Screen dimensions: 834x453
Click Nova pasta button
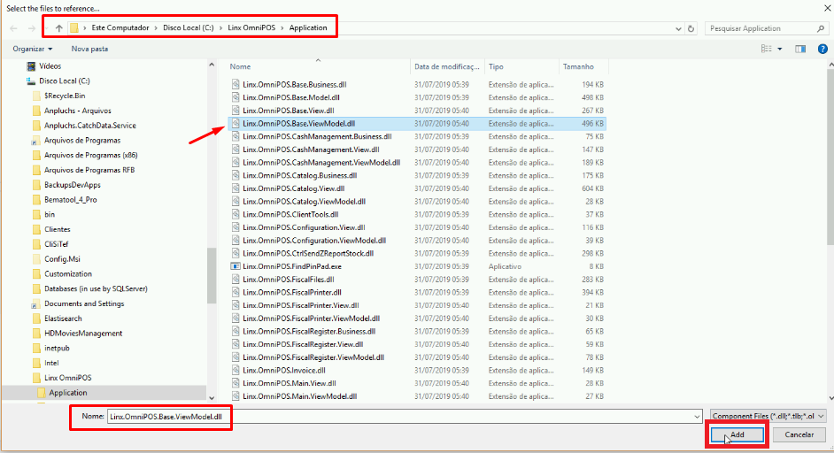[x=89, y=49]
